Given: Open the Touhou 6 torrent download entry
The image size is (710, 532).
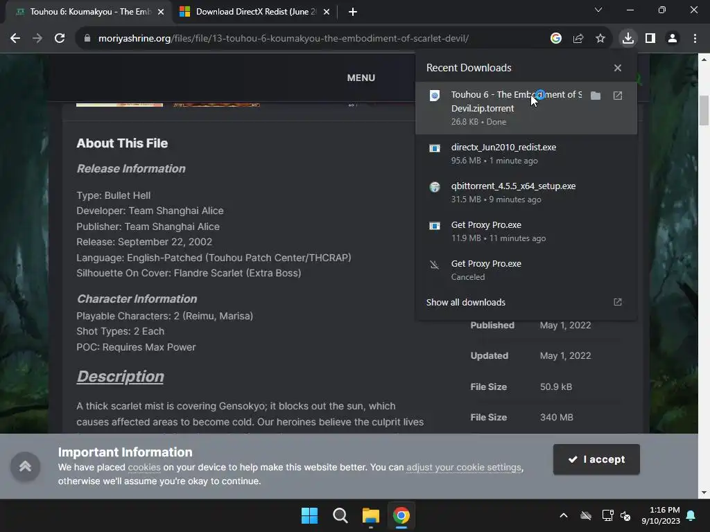Looking at the screenshot, I should click(526, 107).
